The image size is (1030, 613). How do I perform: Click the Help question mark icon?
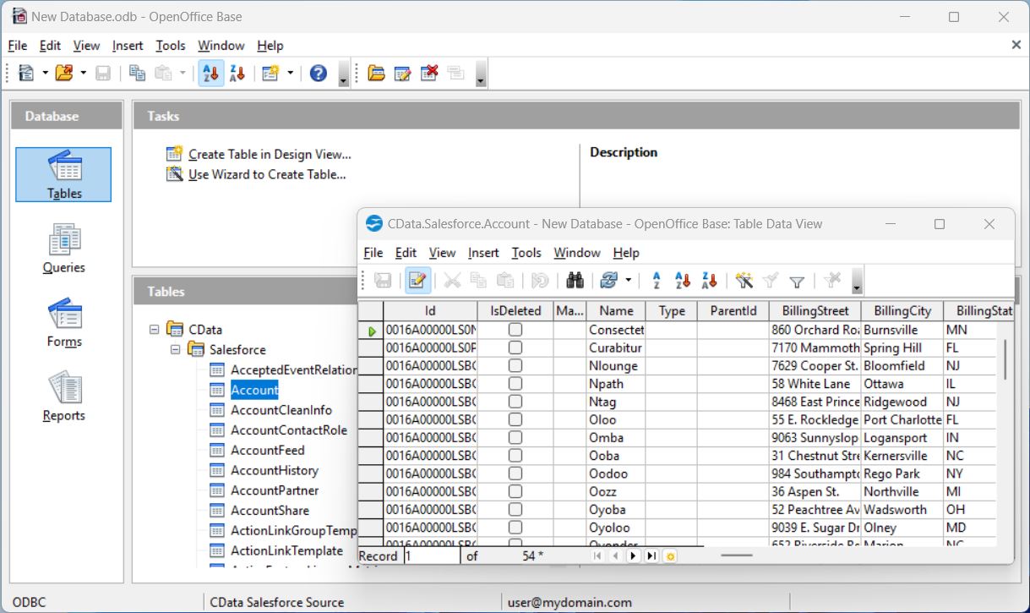[318, 74]
